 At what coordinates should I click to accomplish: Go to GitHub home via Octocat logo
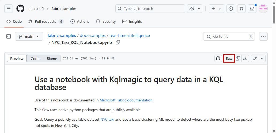(20, 9)
